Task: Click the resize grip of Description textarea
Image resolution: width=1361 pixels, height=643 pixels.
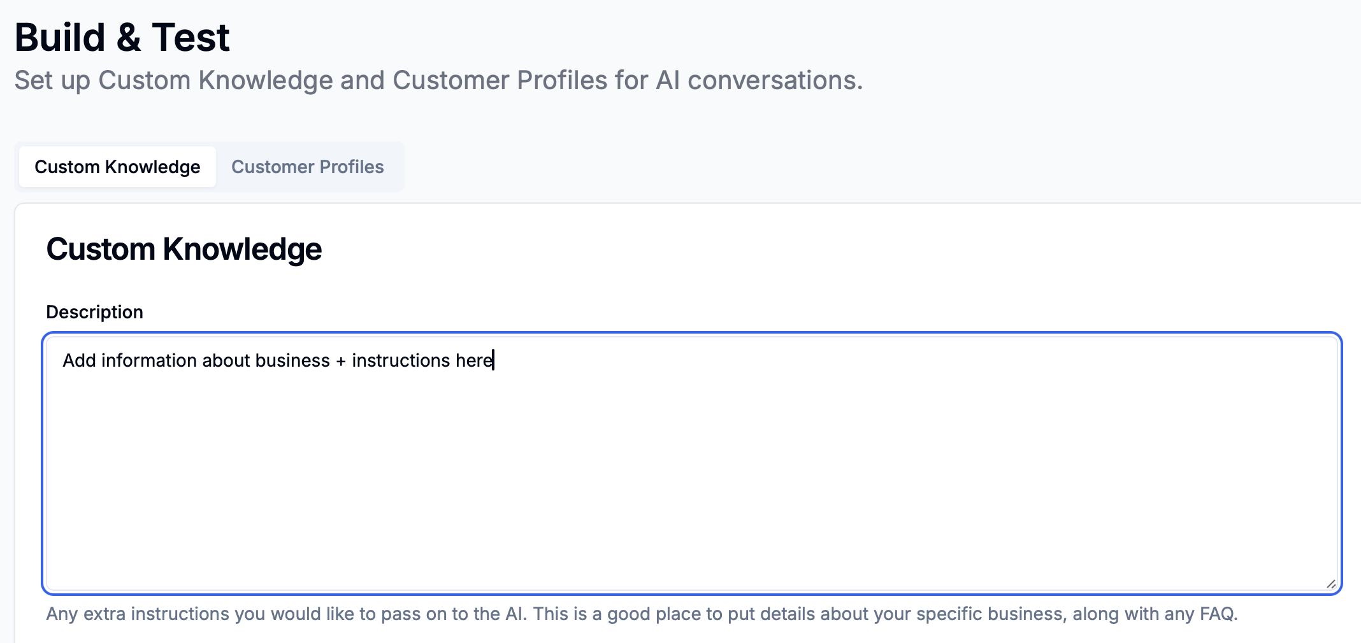Action: click(1330, 583)
